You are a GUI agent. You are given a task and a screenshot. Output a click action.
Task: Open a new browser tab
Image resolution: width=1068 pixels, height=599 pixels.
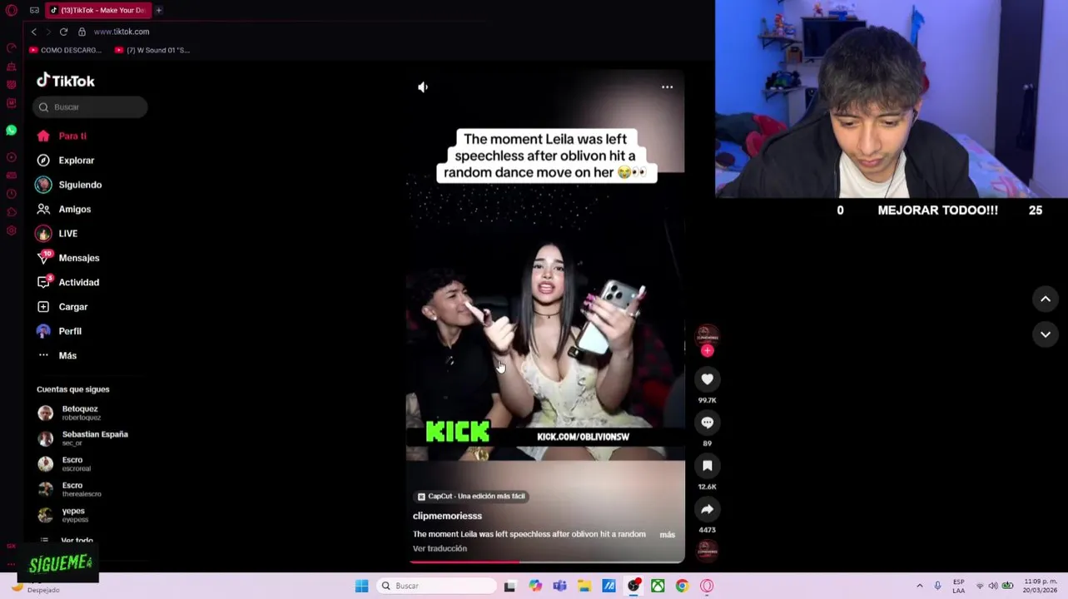pyautogui.click(x=158, y=10)
